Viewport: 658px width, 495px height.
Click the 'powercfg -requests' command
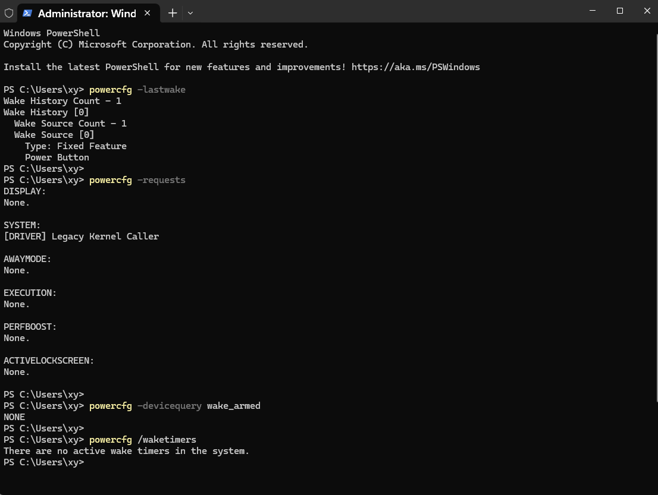click(x=137, y=180)
